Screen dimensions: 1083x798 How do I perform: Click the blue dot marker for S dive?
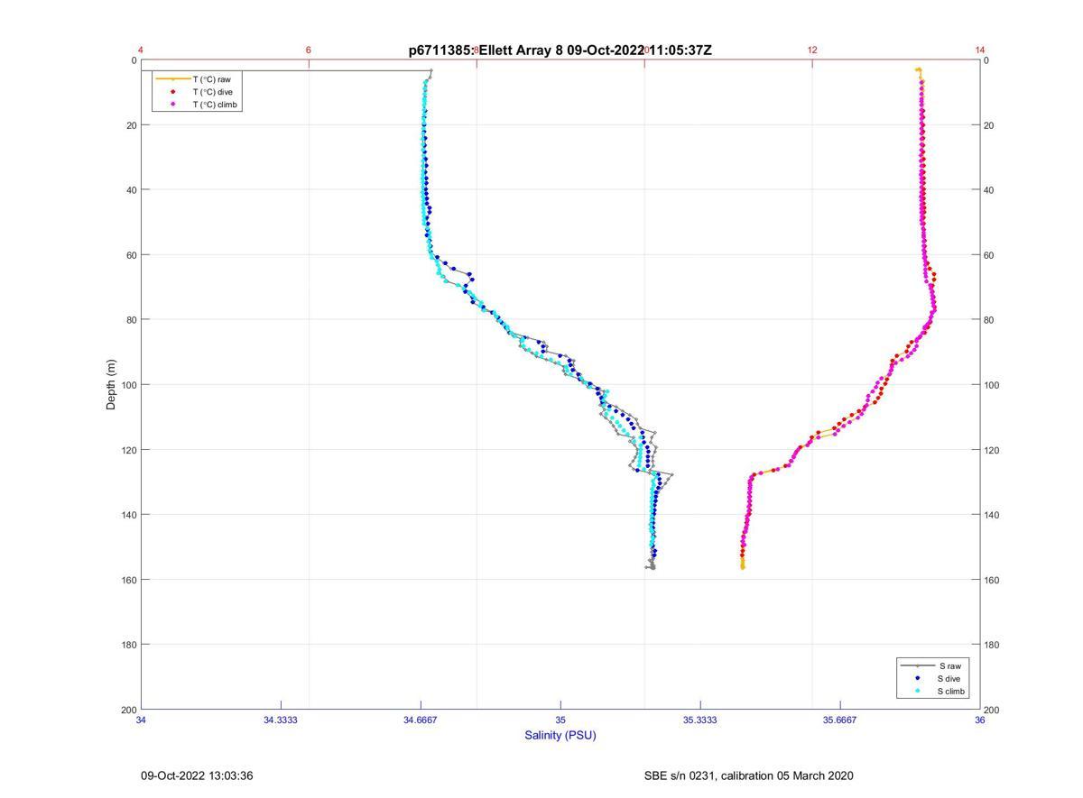coord(918,678)
